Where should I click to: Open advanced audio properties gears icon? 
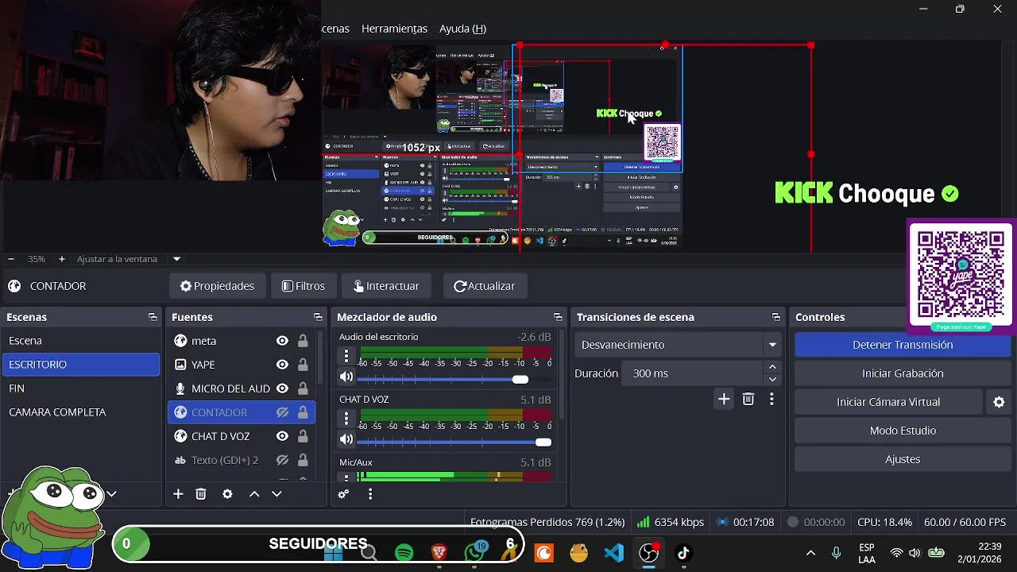[x=343, y=494]
